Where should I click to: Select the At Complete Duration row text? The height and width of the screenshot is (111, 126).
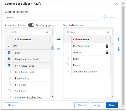[85, 72]
